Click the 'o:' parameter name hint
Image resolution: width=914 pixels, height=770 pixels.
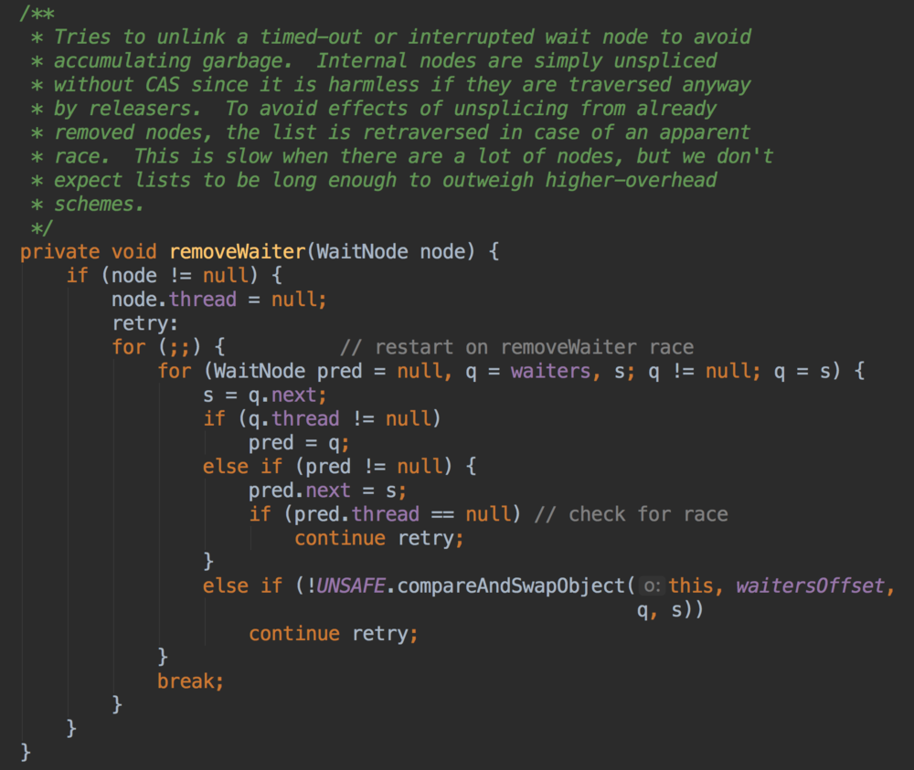tap(653, 585)
